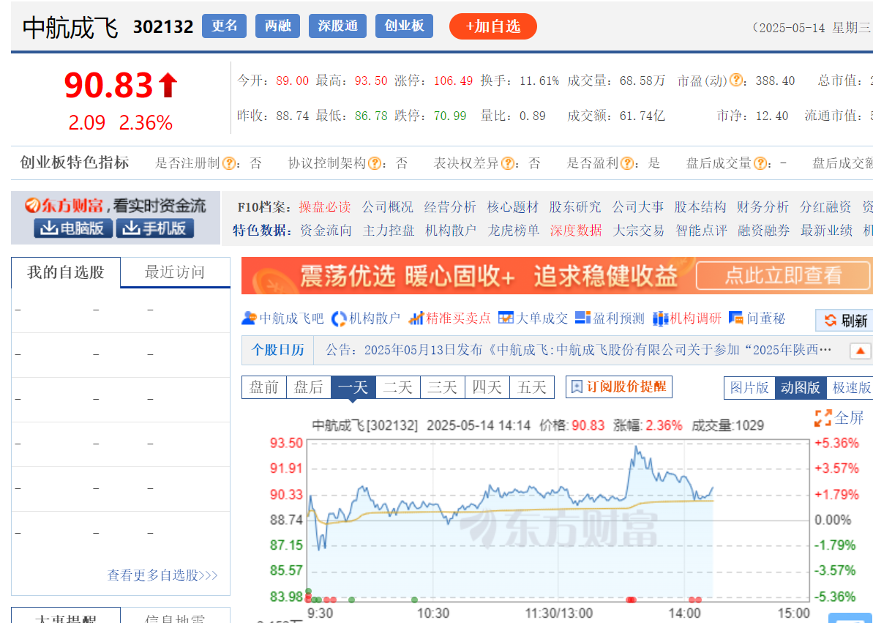Click the help icon next to 表决权差异
This screenshot has width=873, height=623.
point(507,163)
